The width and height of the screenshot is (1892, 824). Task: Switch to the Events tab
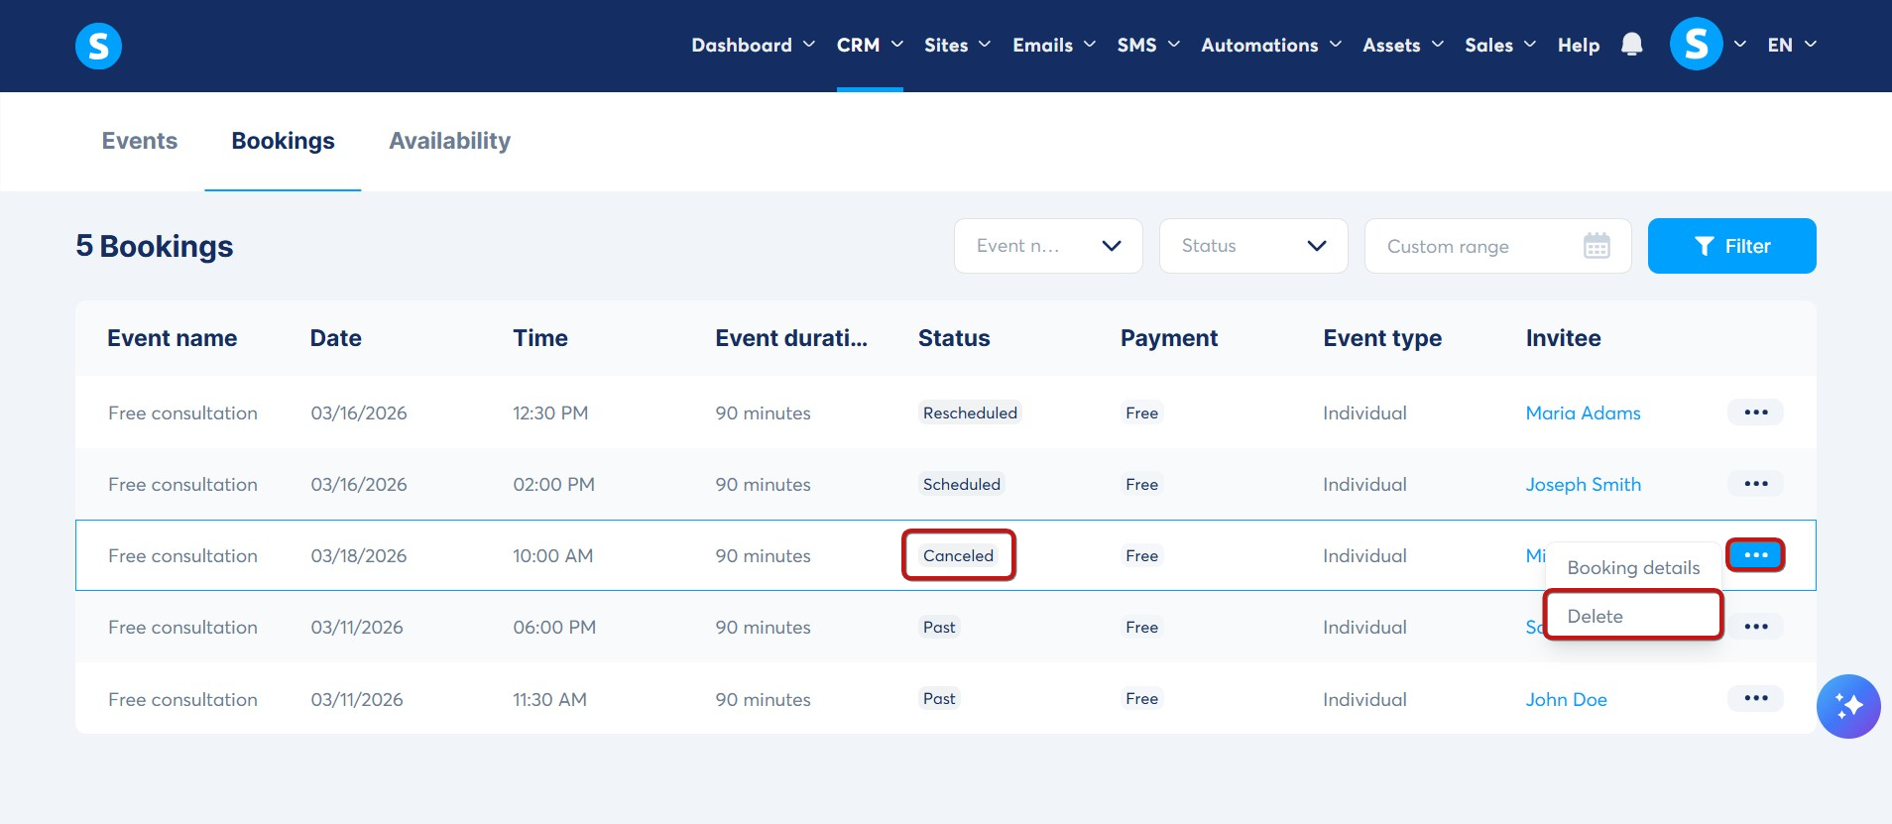pos(140,141)
